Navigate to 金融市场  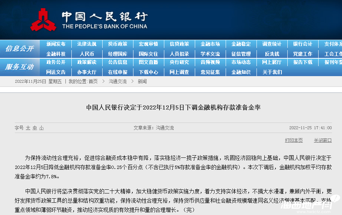click(x=210, y=44)
